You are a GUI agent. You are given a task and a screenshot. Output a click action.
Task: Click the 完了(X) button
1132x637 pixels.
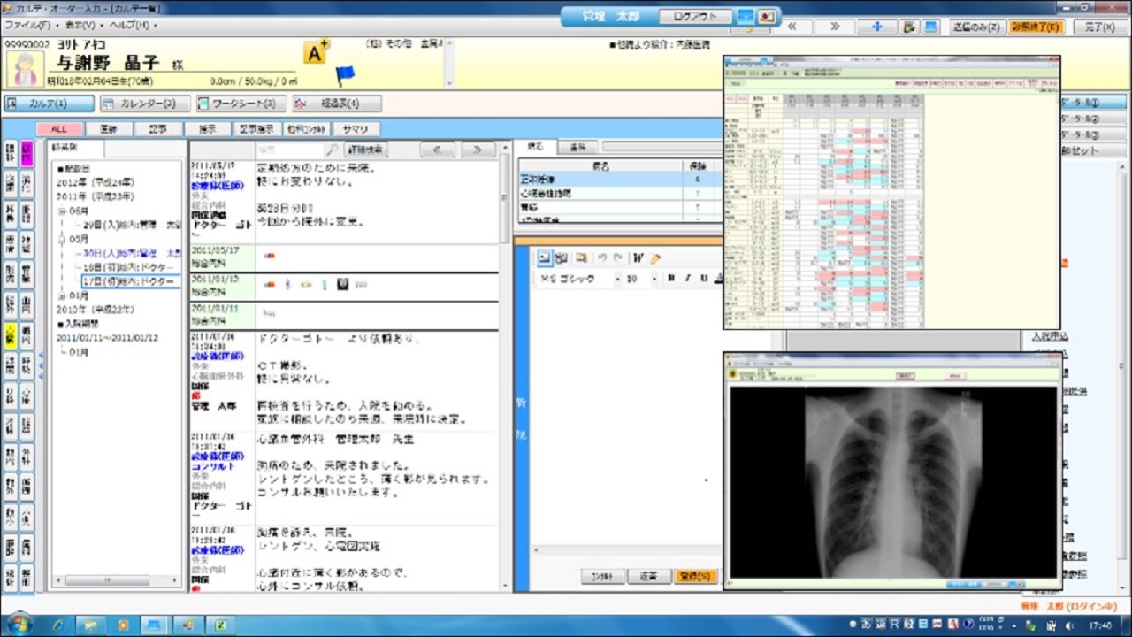pos(1101,27)
